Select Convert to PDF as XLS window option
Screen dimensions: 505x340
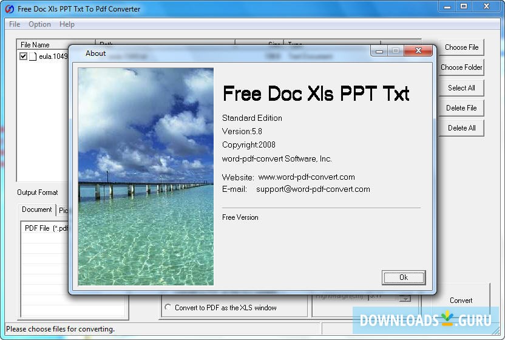click(168, 307)
